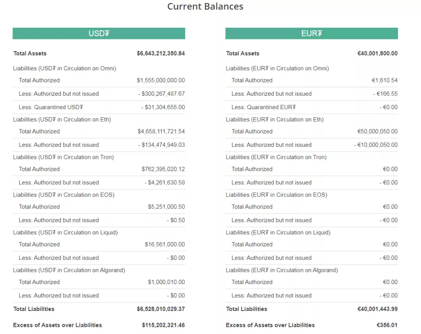Click Less: Quarantined EUR₮ row label

(264, 107)
